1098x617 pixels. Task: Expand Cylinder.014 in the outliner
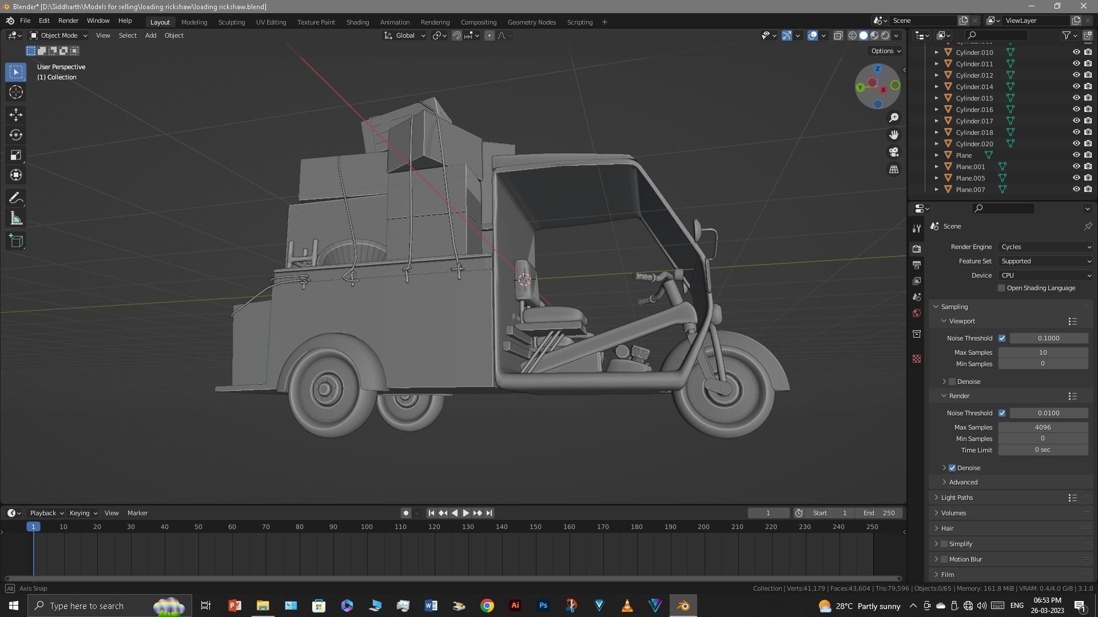(x=936, y=87)
